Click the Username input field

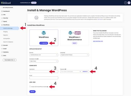44,71
